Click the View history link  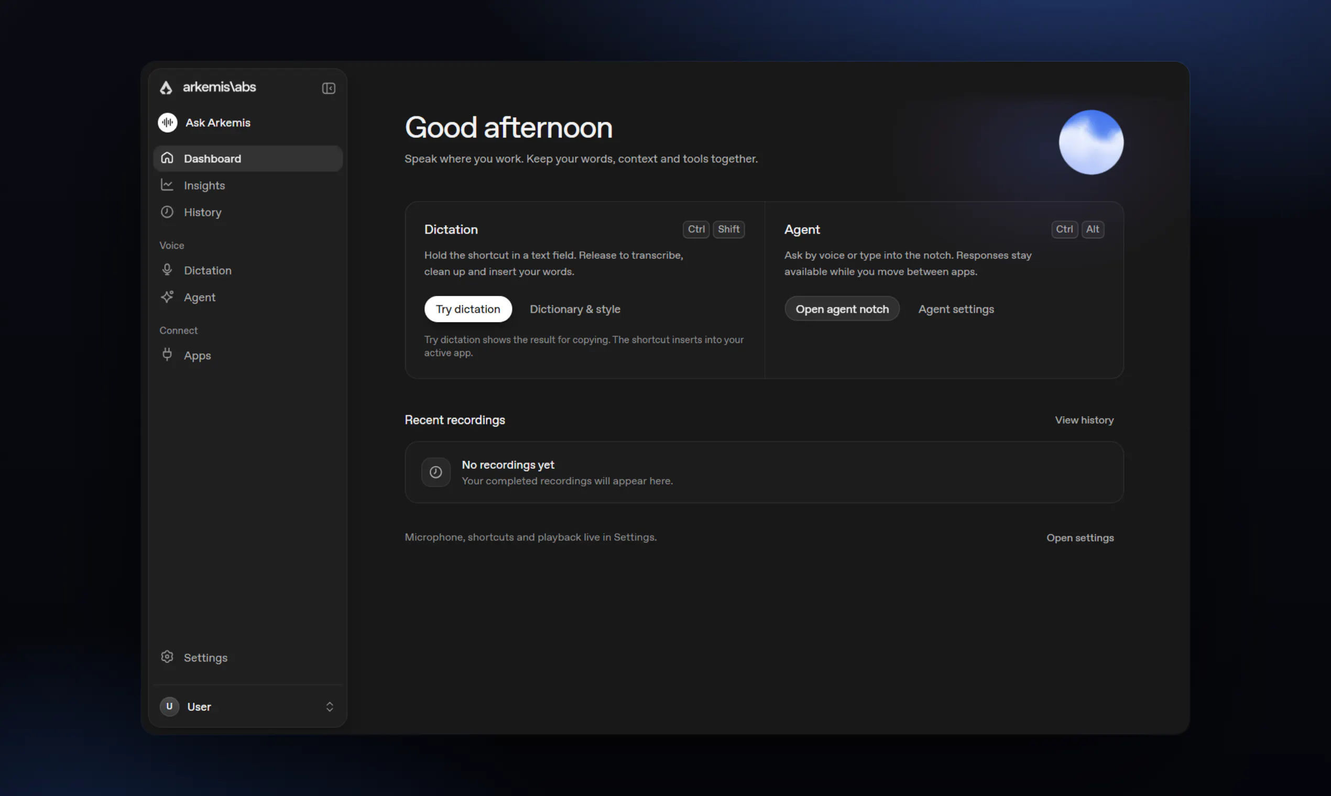[x=1084, y=420]
